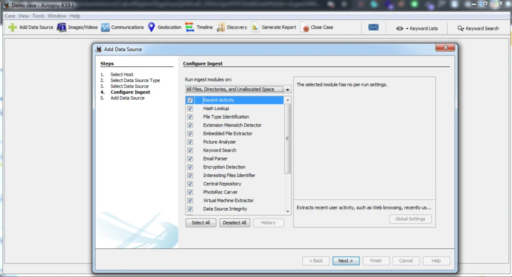Image resolution: width=512 pixels, height=277 pixels.
Task: Click the Keyword Search magnifier icon
Action: 460,28
